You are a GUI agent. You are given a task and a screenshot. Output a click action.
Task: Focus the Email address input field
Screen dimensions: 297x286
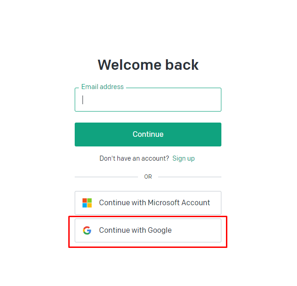coord(148,100)
